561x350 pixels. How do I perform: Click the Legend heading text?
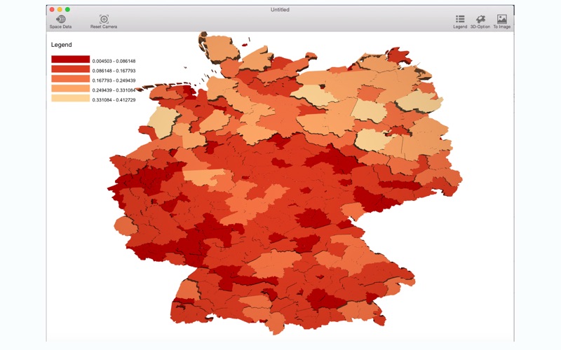click(61, 45)
